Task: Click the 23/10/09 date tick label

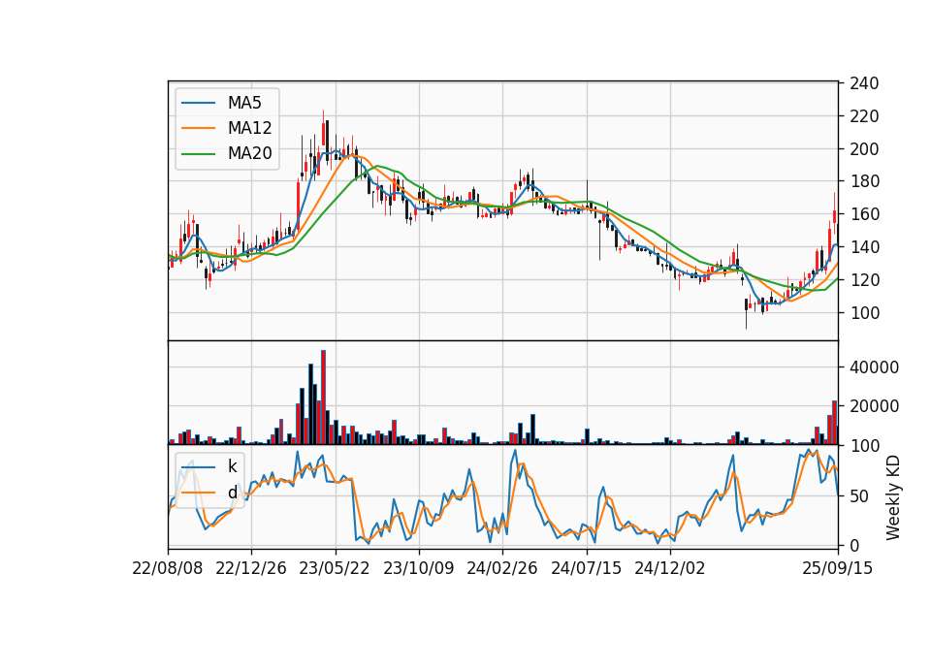Action: [x=419, y=568]
